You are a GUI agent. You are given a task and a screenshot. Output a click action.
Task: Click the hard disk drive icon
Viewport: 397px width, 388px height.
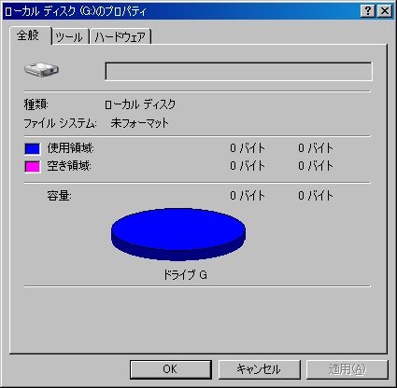[41, 69]
